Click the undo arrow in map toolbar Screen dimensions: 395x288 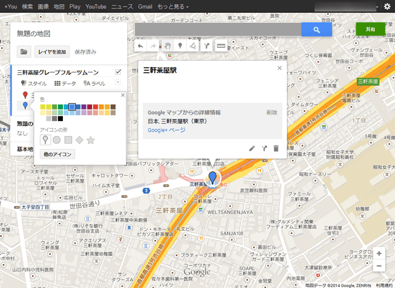click(141, 46)
